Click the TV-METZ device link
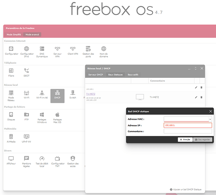The width and height of the screenshot is (216, 195). coord(91,94)
